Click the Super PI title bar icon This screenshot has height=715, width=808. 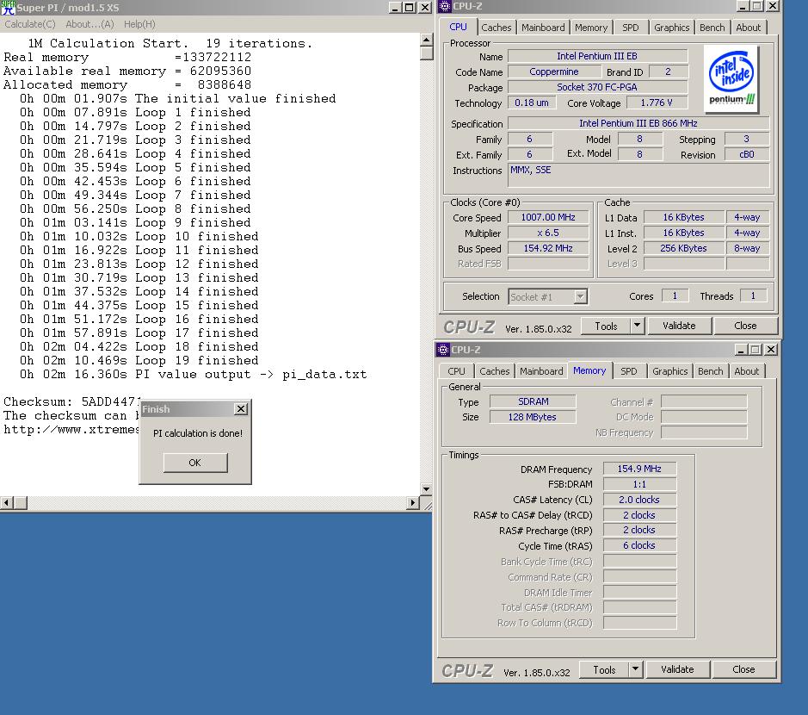9,7
